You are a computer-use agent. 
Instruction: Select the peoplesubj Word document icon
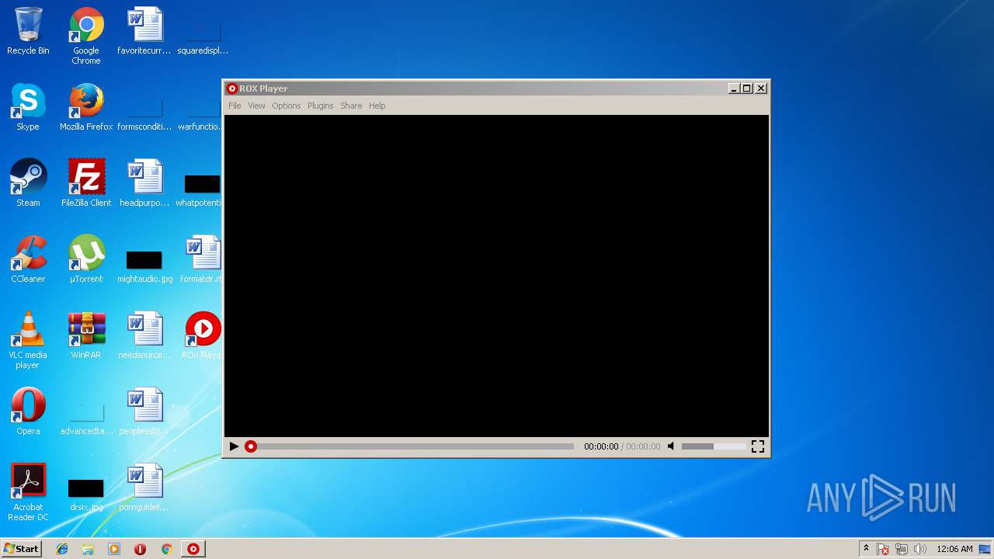(144, 411)
